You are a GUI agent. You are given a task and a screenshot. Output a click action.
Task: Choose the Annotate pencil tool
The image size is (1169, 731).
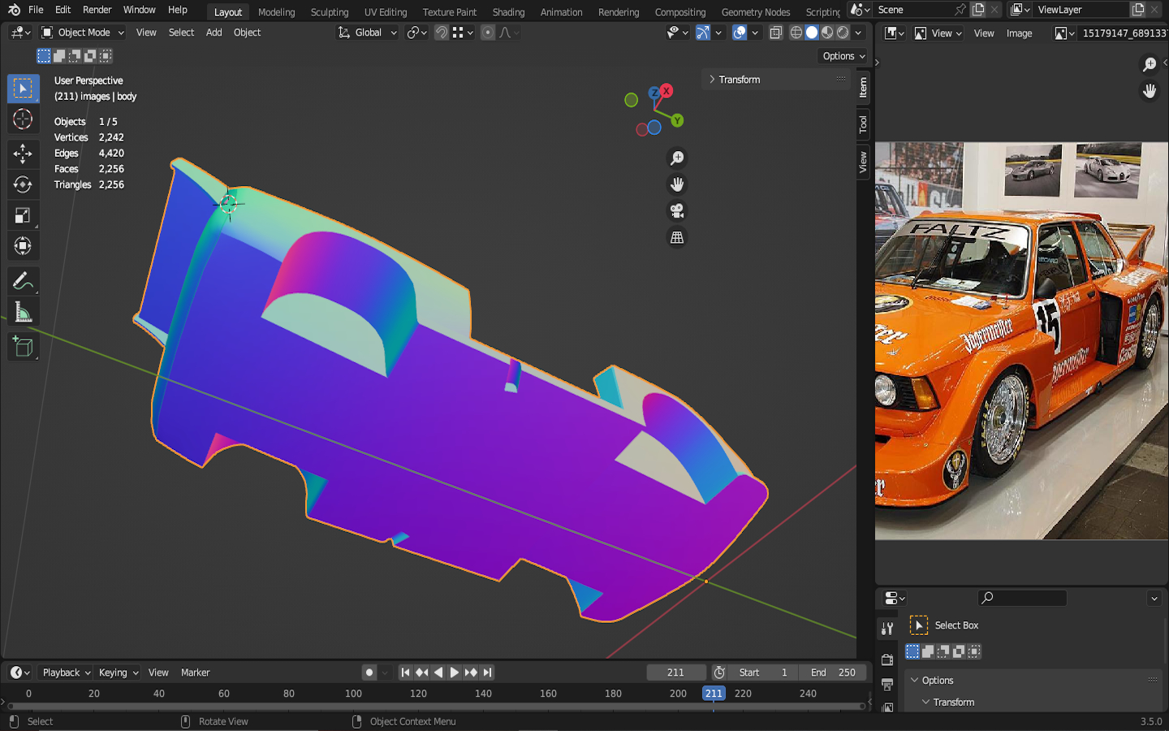(x=23, y=281)
